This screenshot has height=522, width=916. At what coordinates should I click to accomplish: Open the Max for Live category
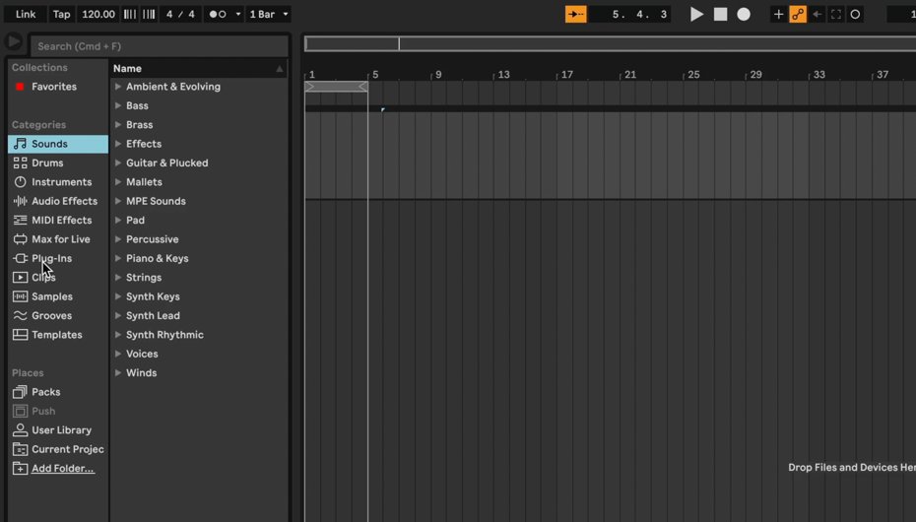[x=60, y=239]
